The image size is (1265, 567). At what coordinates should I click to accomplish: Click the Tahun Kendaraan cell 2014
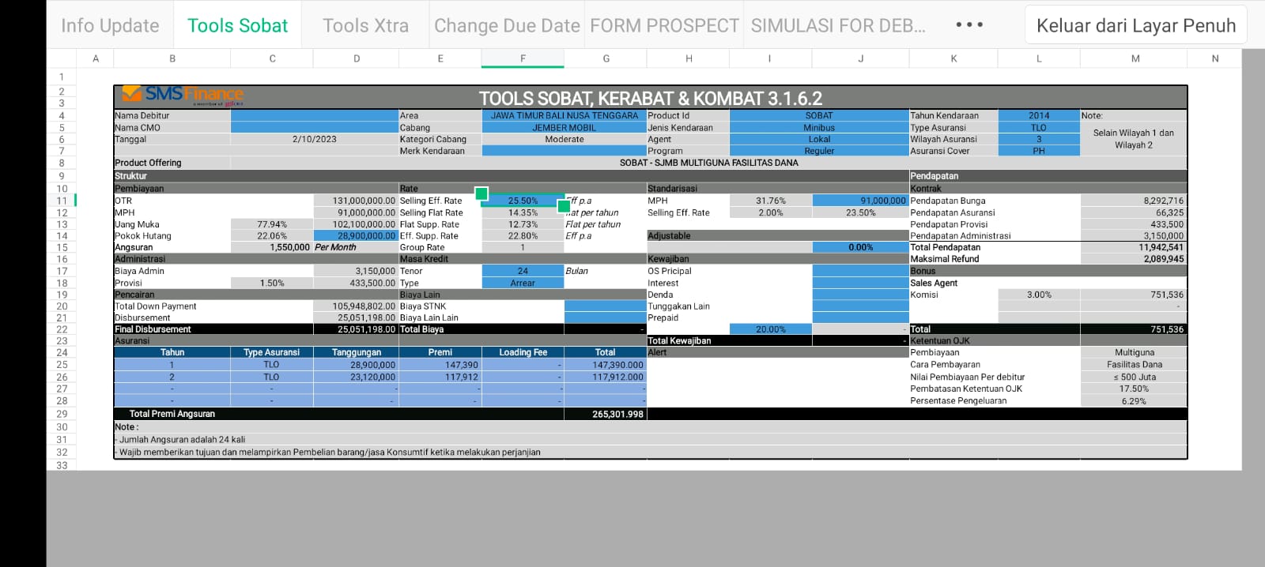click(1038, 115)
